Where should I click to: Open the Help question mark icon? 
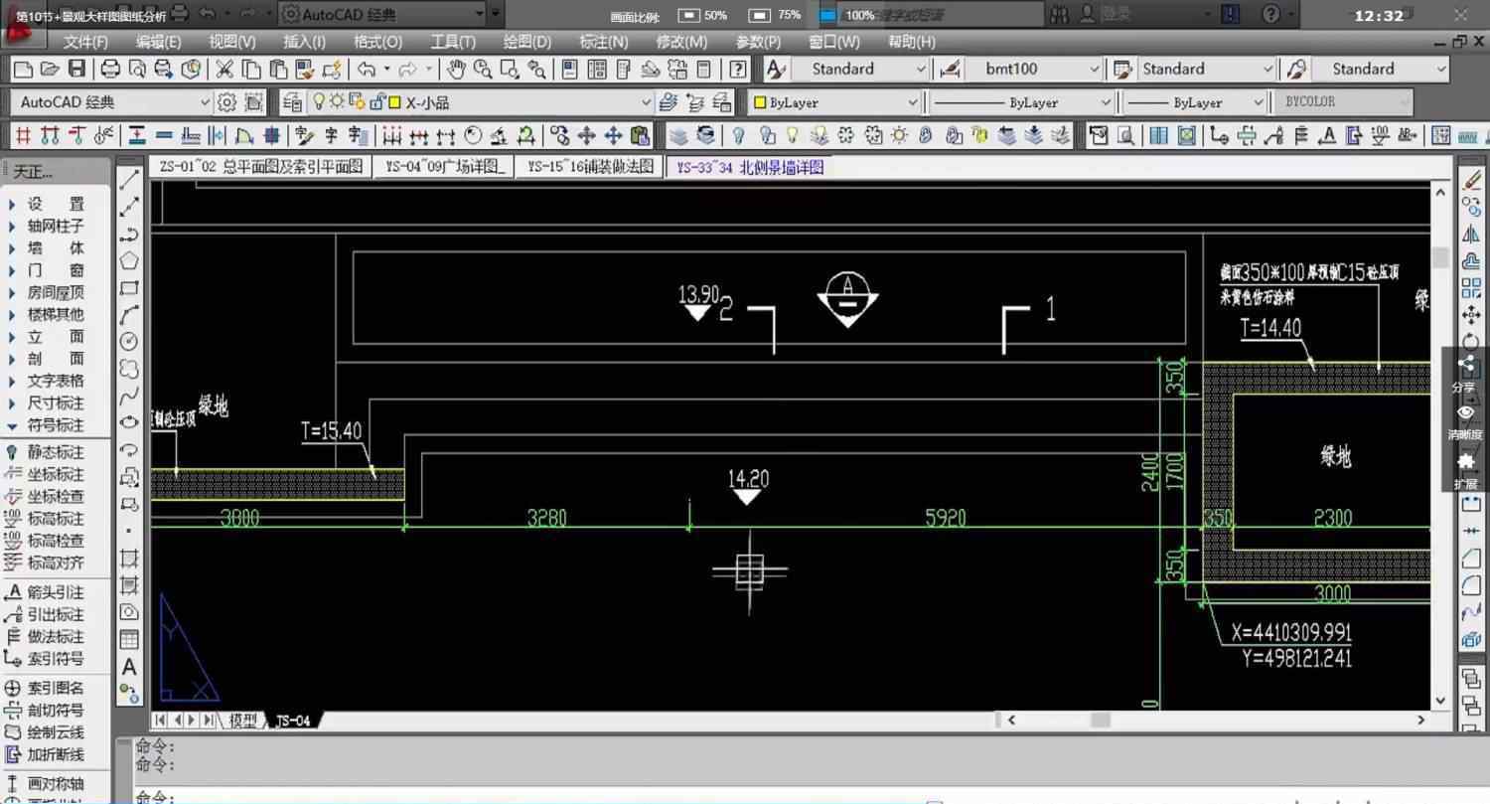737,70
